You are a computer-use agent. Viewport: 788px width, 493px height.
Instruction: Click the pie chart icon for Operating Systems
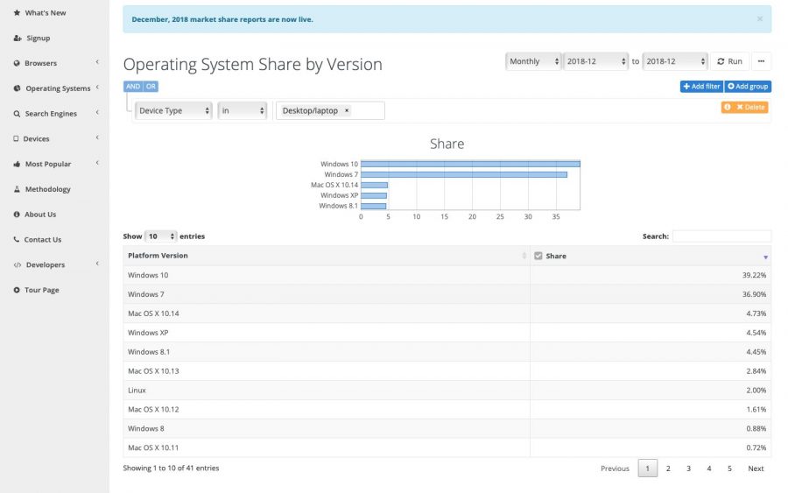18,88
